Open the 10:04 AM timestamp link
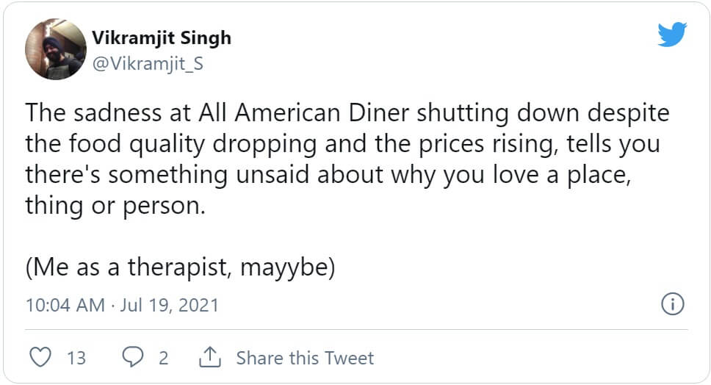The width and height of the screenshot is (711, 385). pos(65,305)
